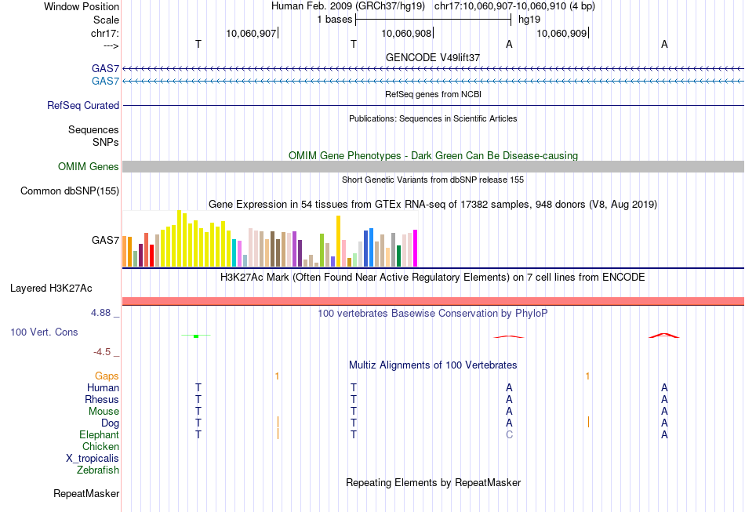Viewport: 745px width, 512px height.
Task: Select the Rhesus alignment row label
Action: [x=102, y=399]
